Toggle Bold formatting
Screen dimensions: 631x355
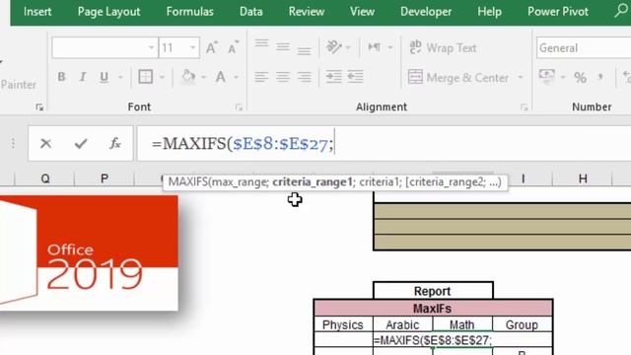61,77
